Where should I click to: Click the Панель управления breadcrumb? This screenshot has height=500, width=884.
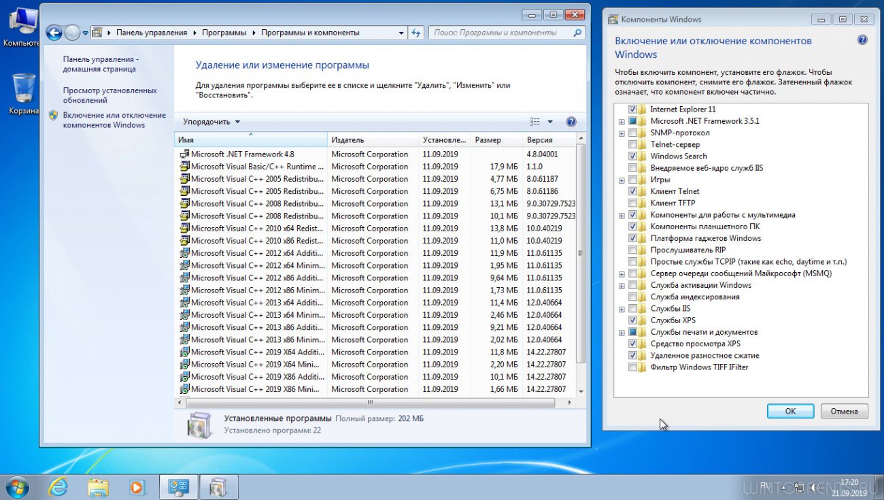click(x=152, y=33)
